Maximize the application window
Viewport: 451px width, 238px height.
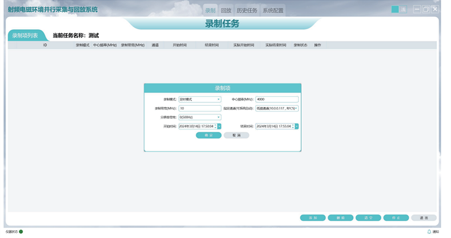(x=426, y=9)
